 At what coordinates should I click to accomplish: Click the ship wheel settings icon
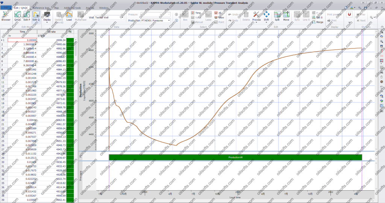pos(381,82)
